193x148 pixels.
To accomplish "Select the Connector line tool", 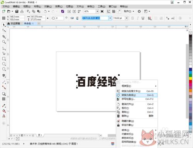I will 4,87.
